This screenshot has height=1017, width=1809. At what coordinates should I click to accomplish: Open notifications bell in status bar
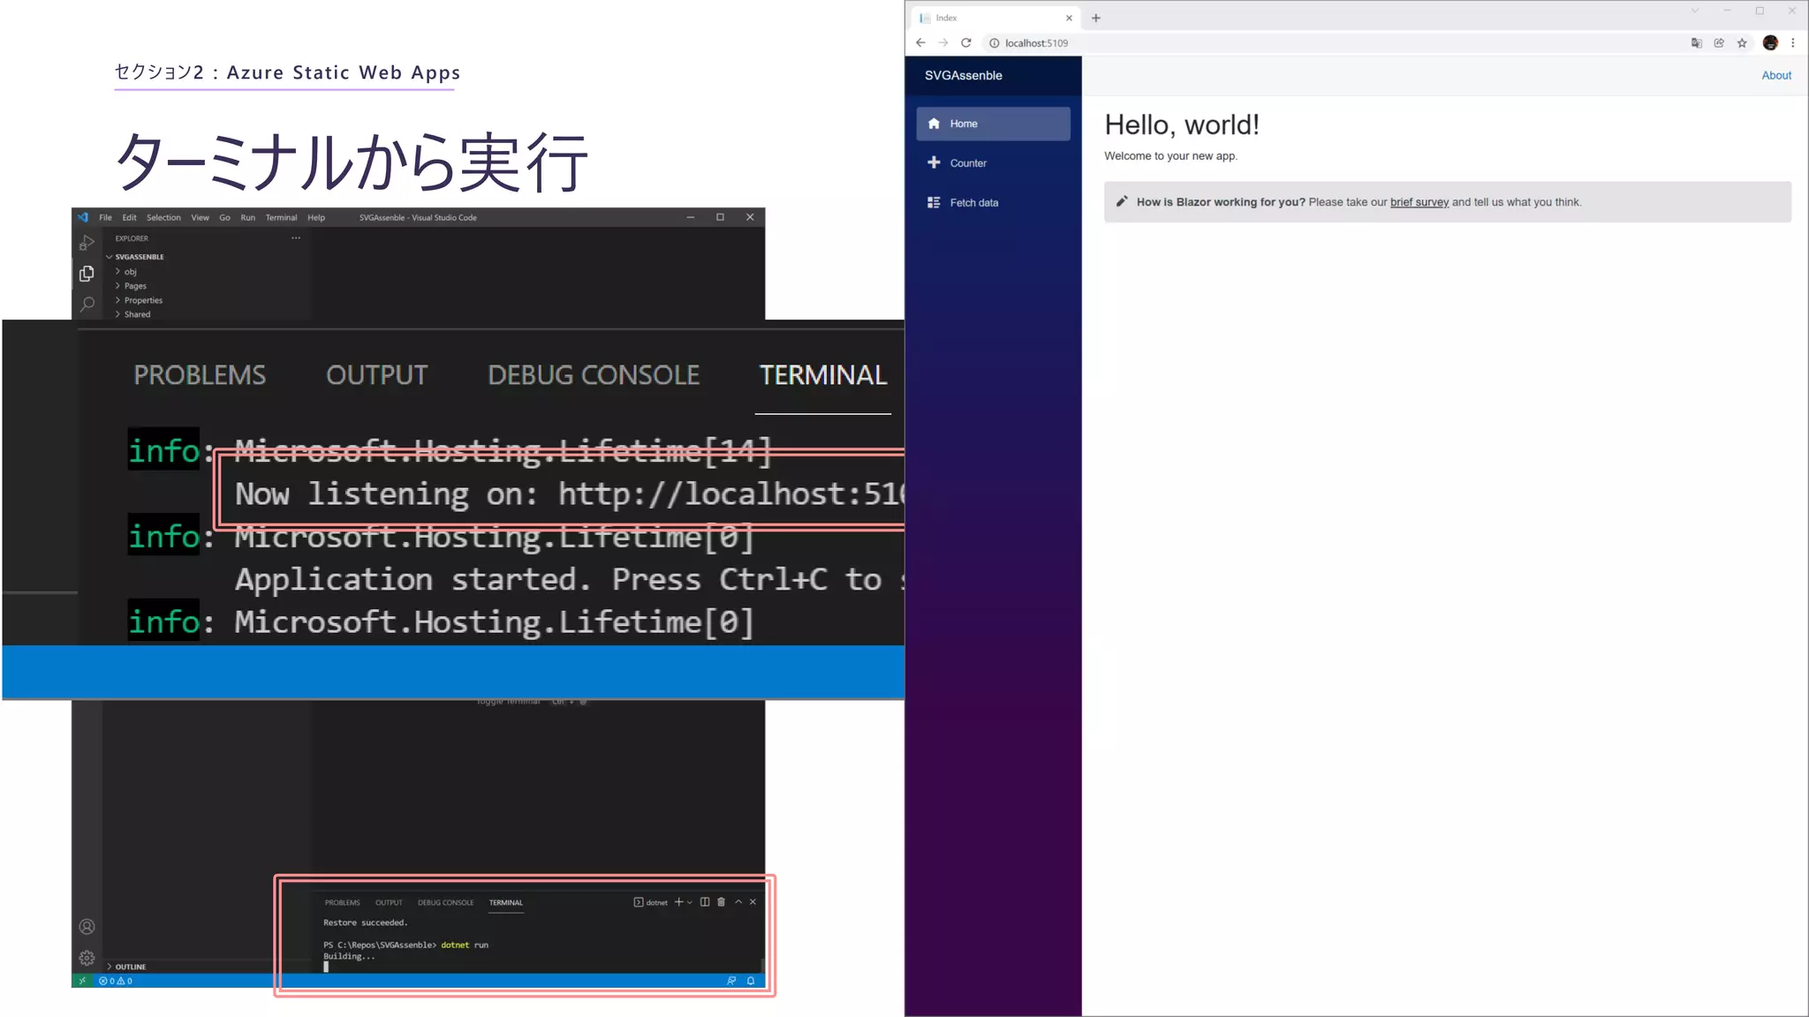tap(751, 981)
